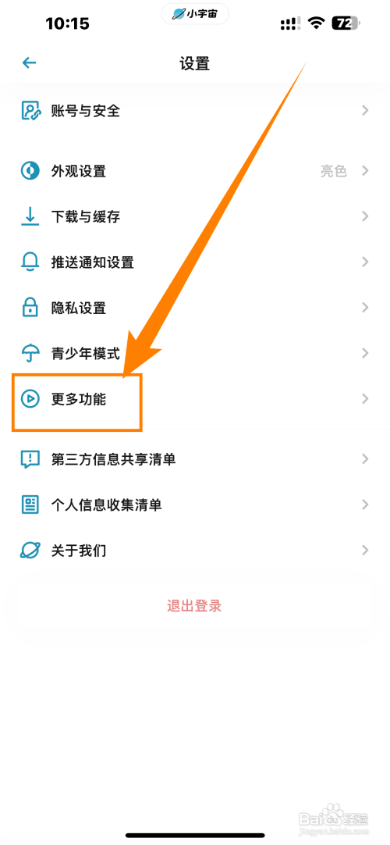Tap the push notification bell icon
This screenshot has height=845, width=390.
(x=30, y=262)
